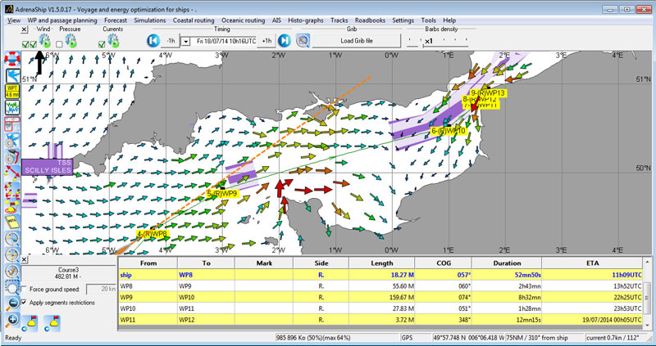Screen dimensions: 656x346
Task: Click the orange checkmark circle icon
Action: [x=12, y=271]
